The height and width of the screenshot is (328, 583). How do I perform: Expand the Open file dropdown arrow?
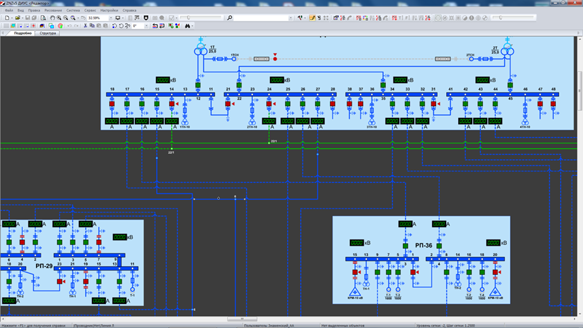[x=22, y=18]
